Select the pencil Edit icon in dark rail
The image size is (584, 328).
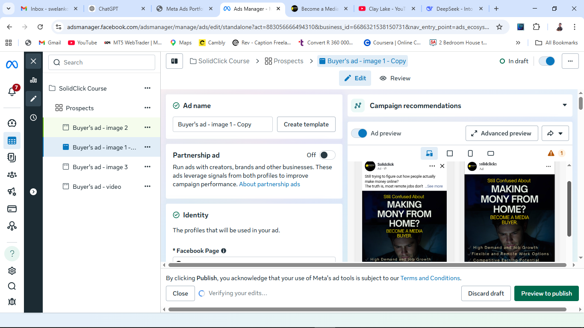33,99
